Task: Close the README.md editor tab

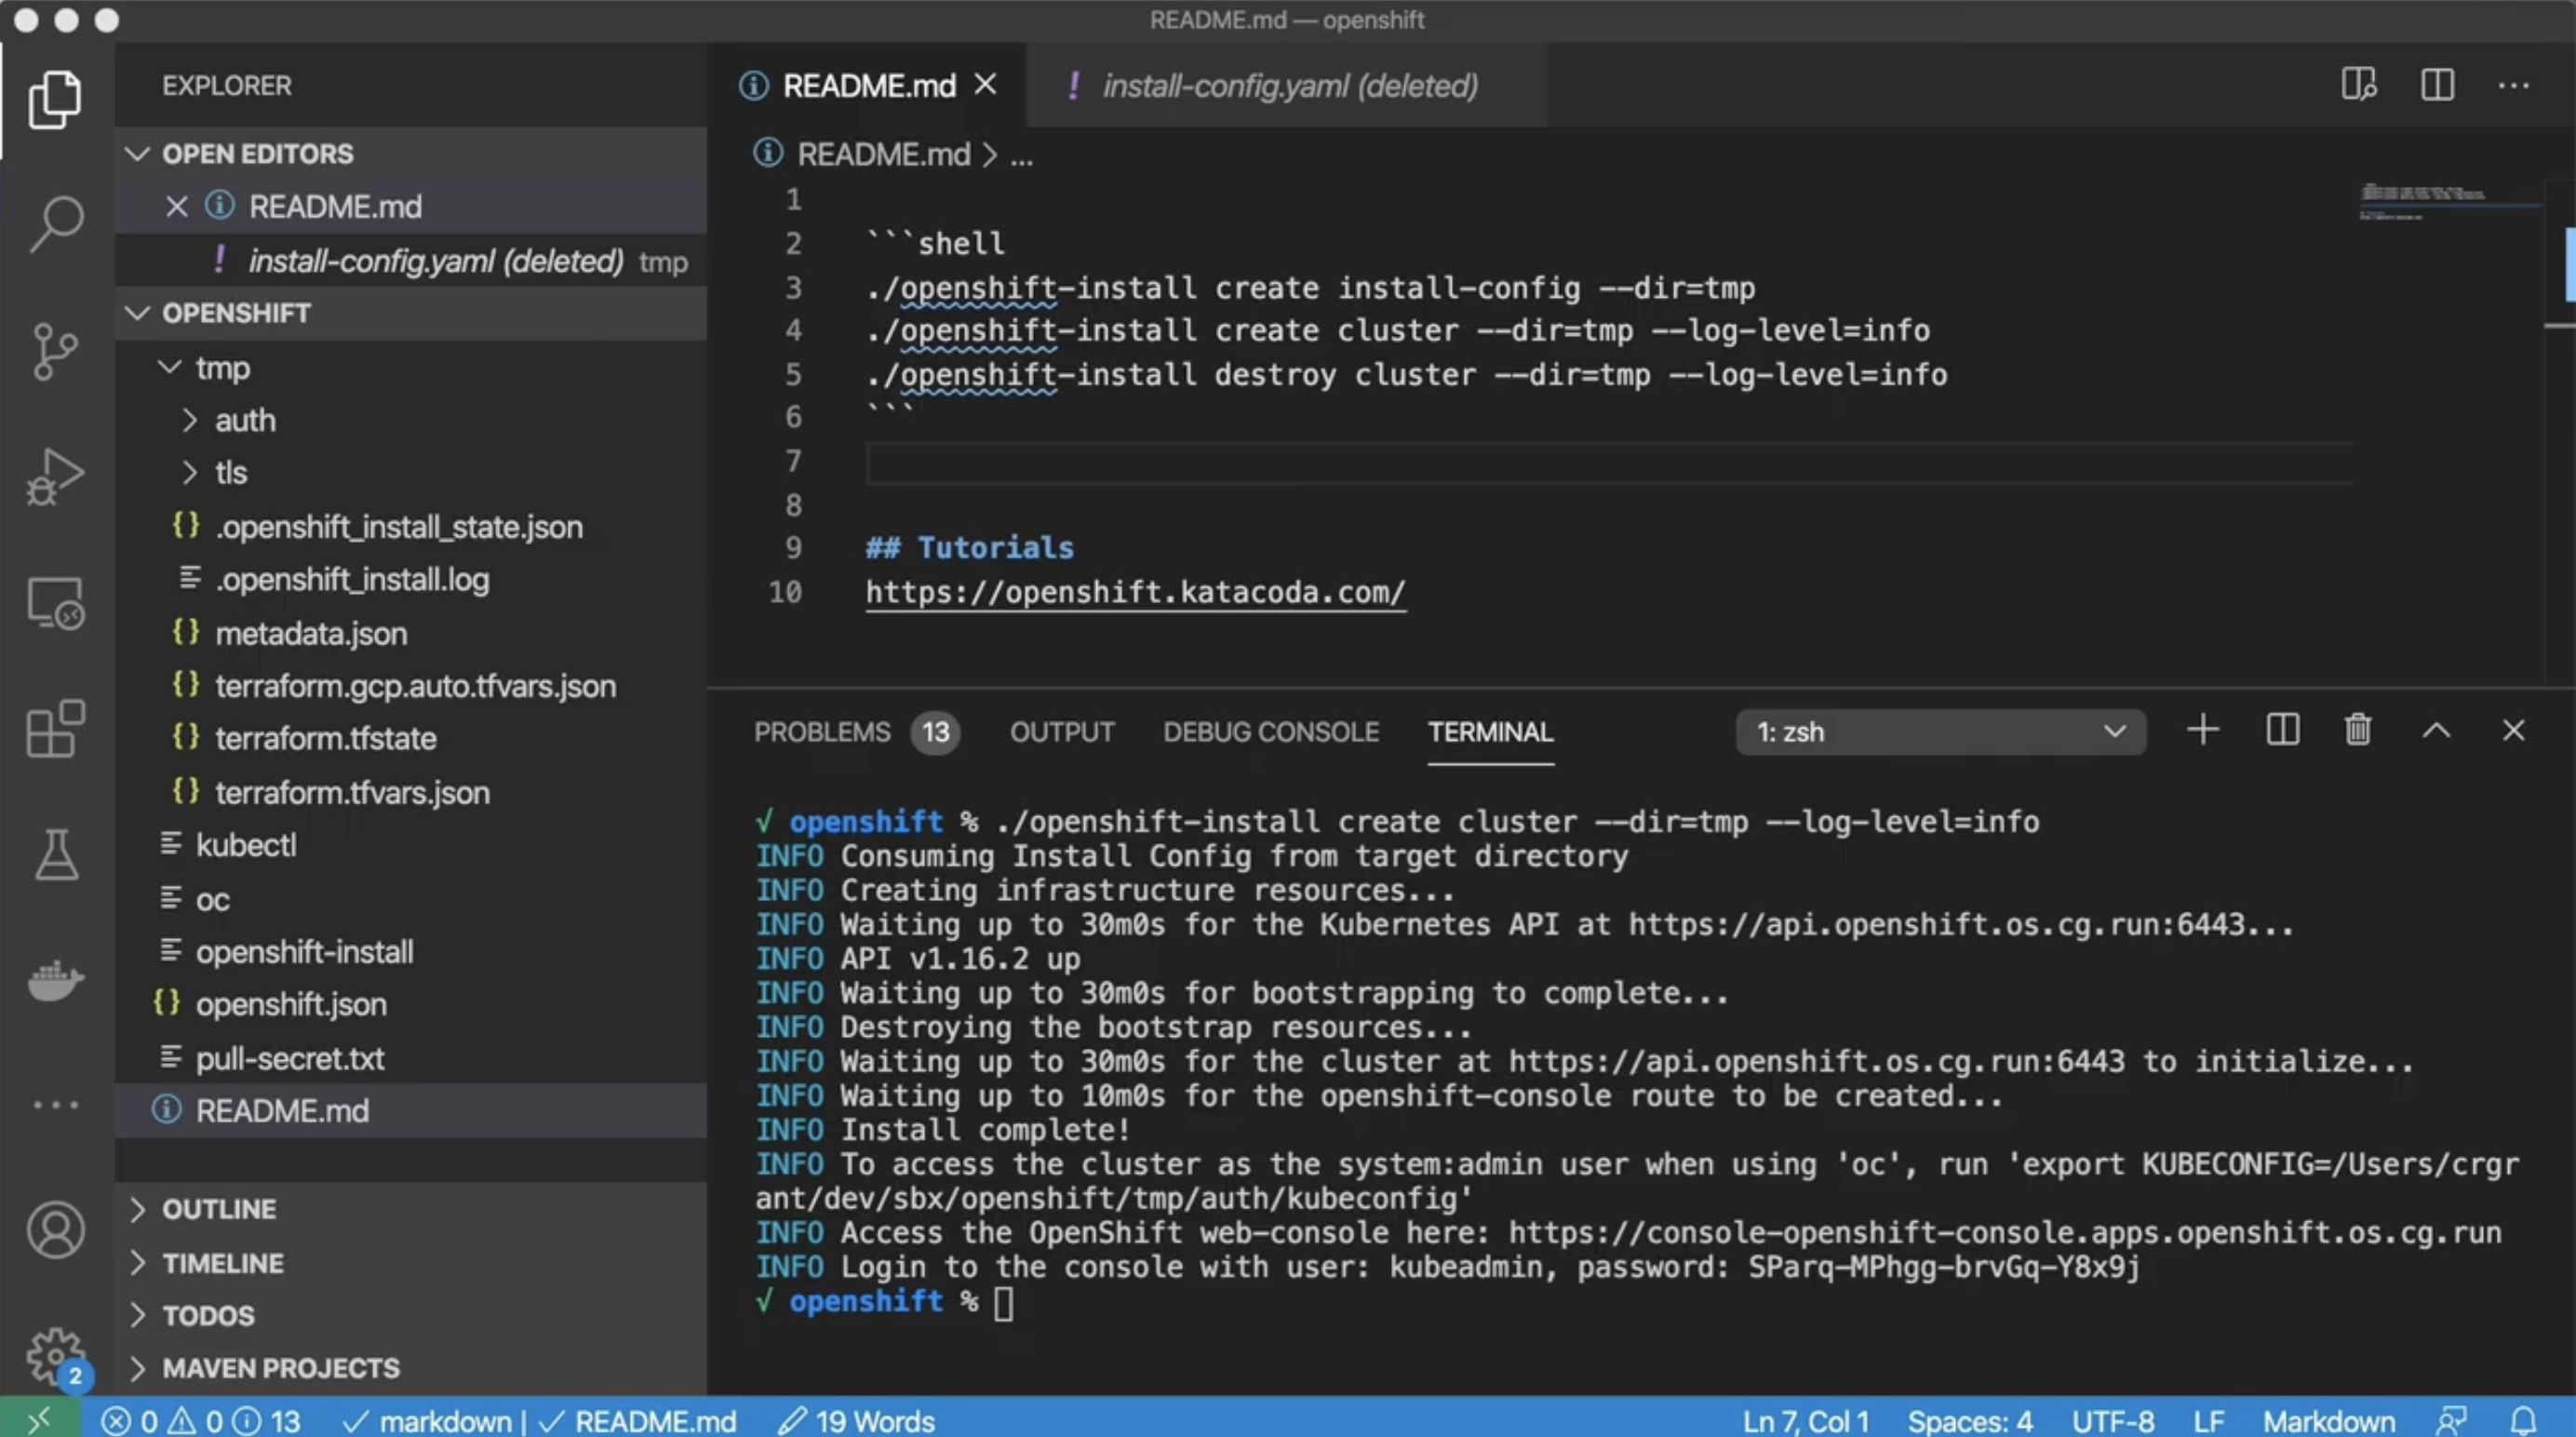Action: coord(985,85)
